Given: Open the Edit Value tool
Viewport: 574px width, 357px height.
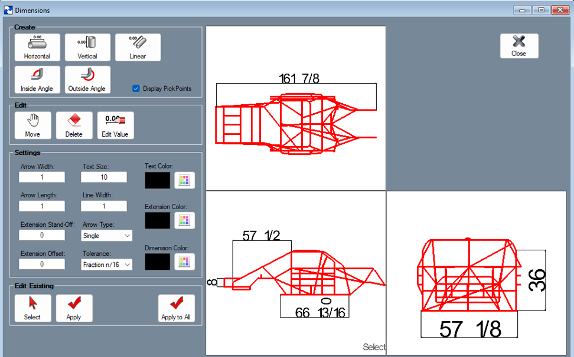Looking at the screenshot, I should click(115, 125).
